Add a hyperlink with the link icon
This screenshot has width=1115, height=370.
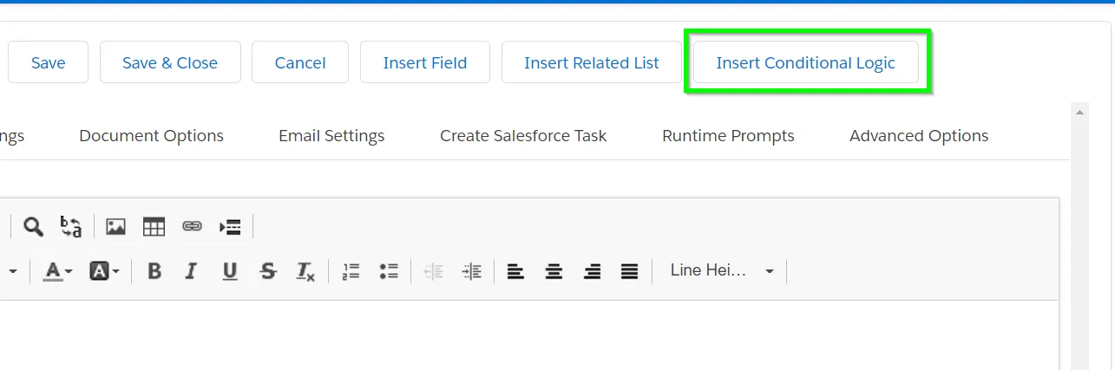192,227
